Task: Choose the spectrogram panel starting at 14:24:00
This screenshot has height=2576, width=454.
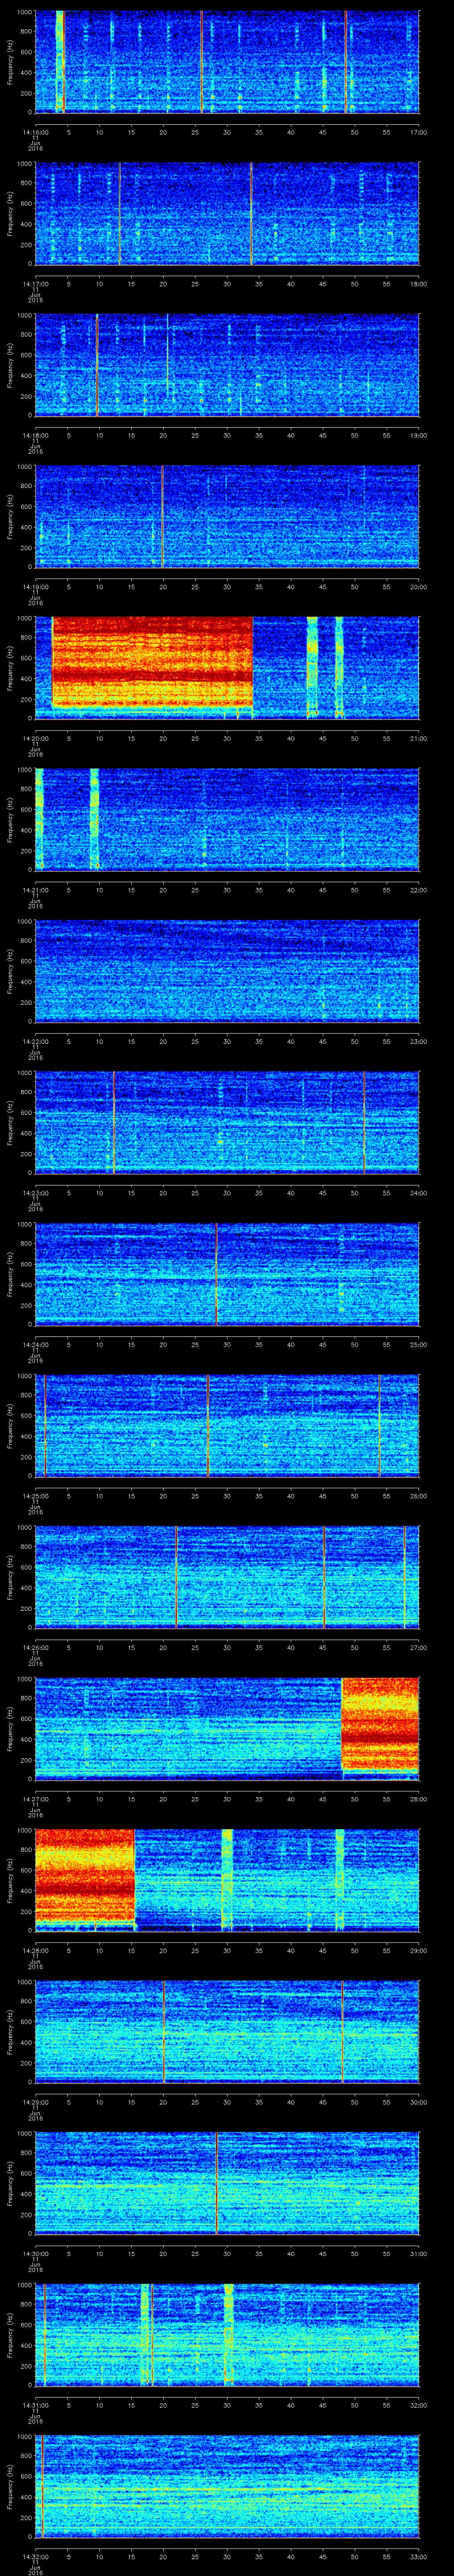Action: pos(227,1275)
